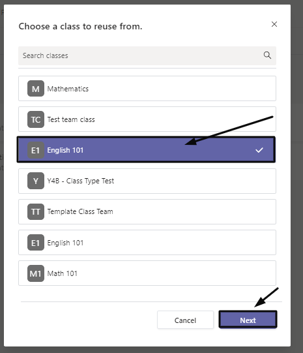Click the Cancel button
303x353 pixels.
tap(185, 320)
